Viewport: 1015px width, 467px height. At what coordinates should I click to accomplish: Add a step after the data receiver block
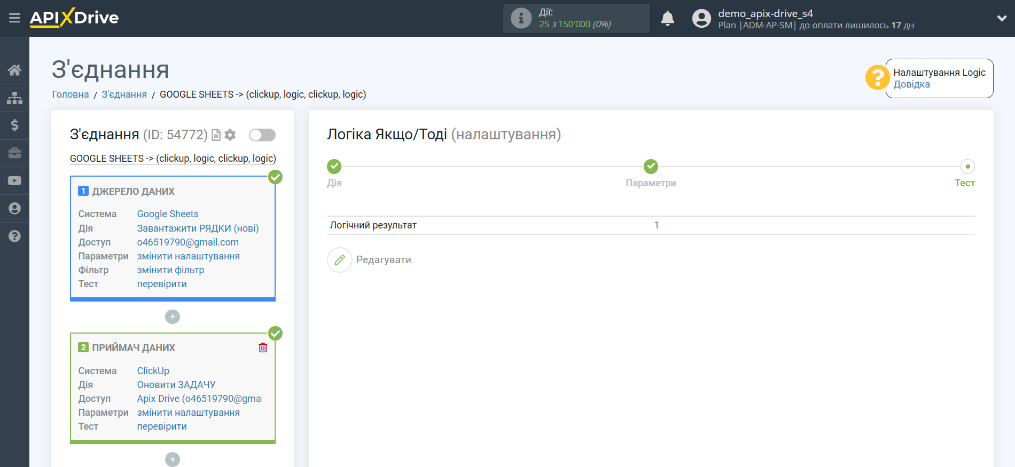[173, 460]
